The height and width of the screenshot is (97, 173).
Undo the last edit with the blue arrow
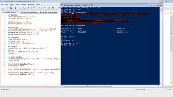(34, 8)
